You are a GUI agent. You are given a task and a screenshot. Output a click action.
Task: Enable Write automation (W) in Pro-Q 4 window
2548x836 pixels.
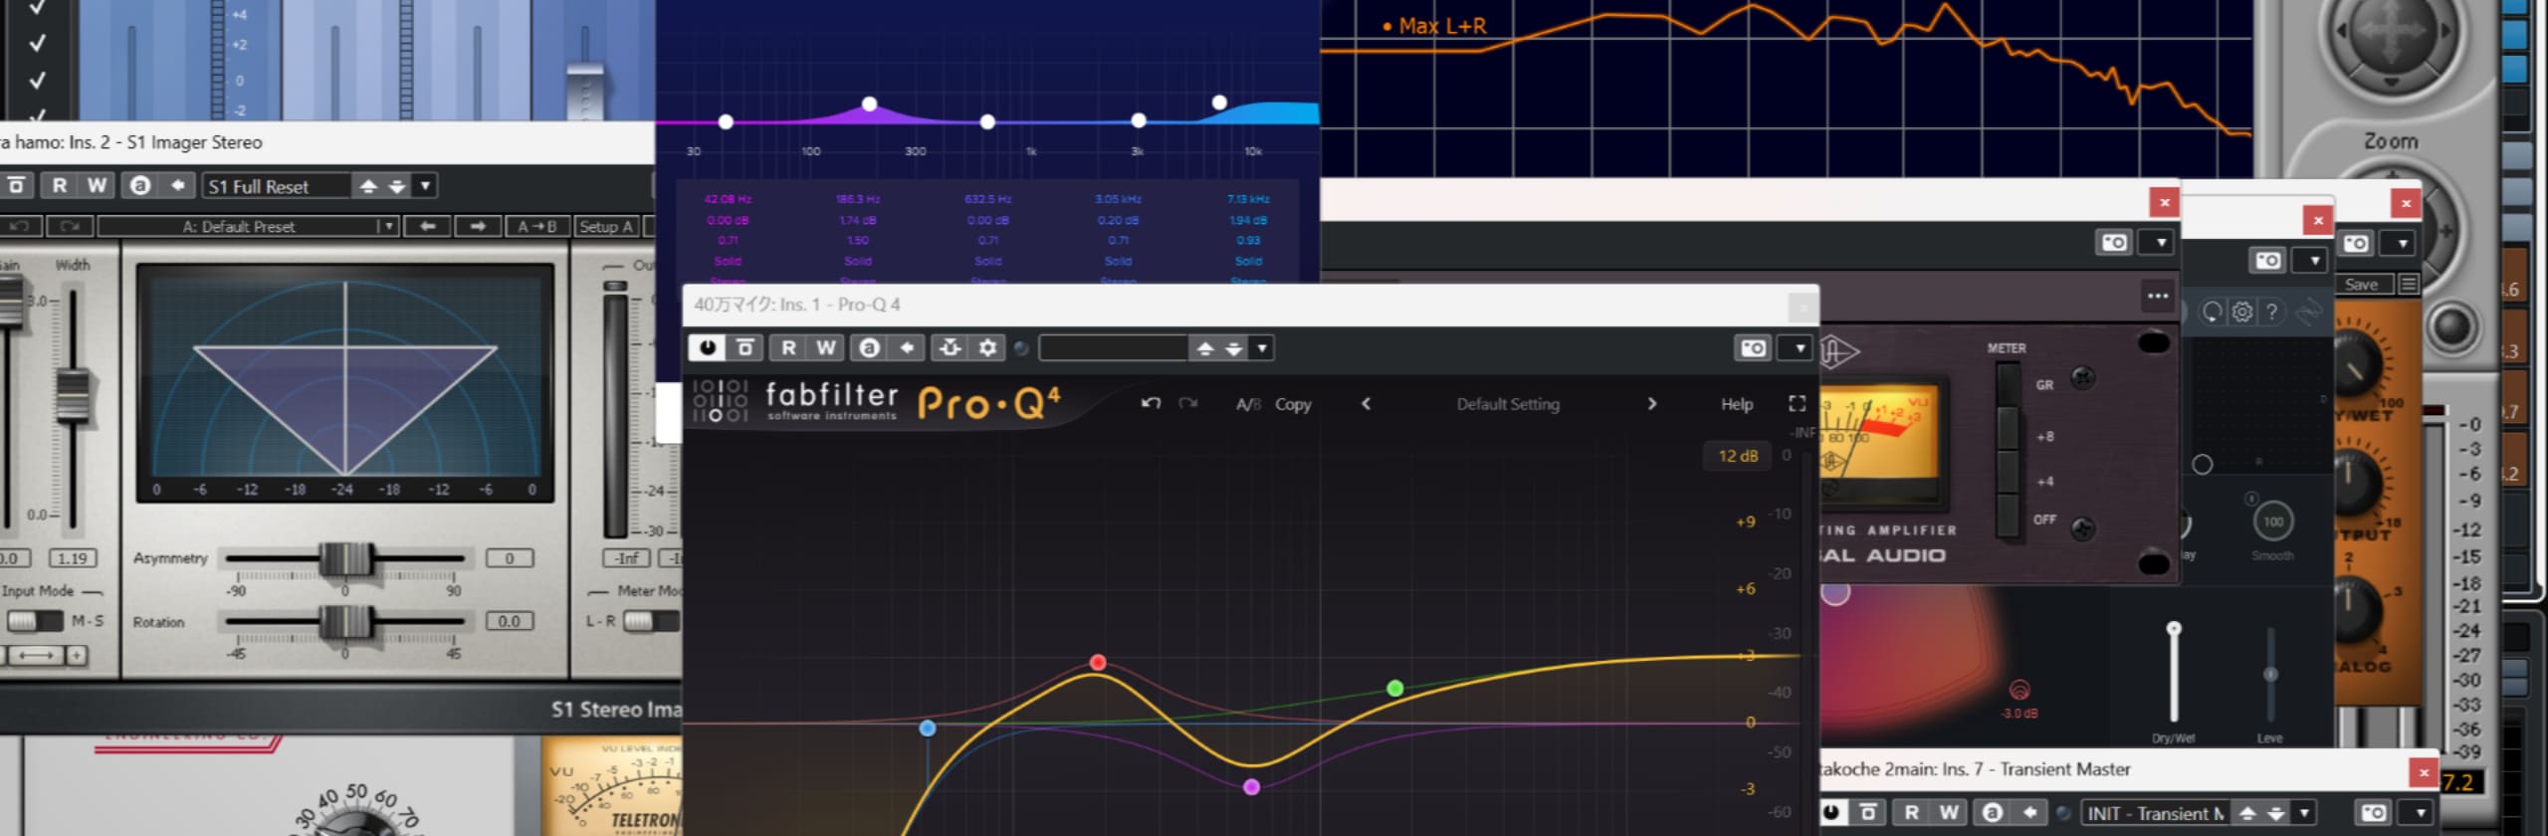coord(826,347)
